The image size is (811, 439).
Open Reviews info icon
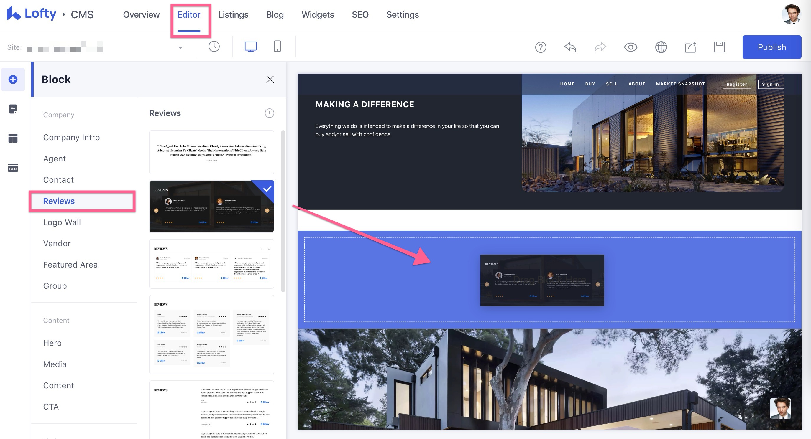coord(269,113)
